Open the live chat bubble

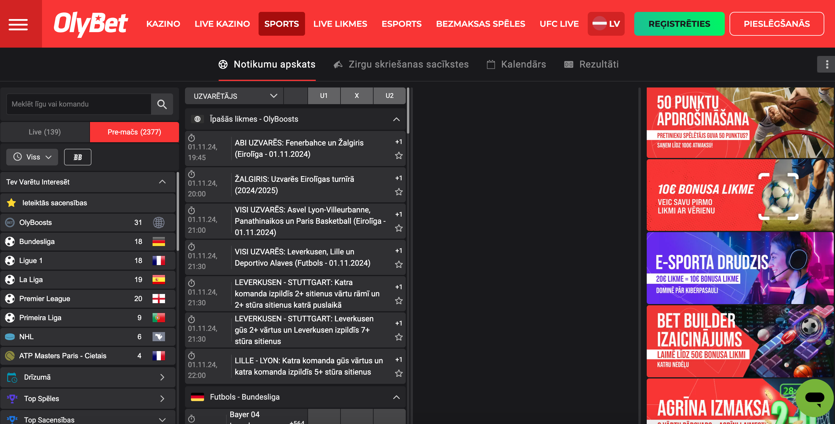(814, 398)
